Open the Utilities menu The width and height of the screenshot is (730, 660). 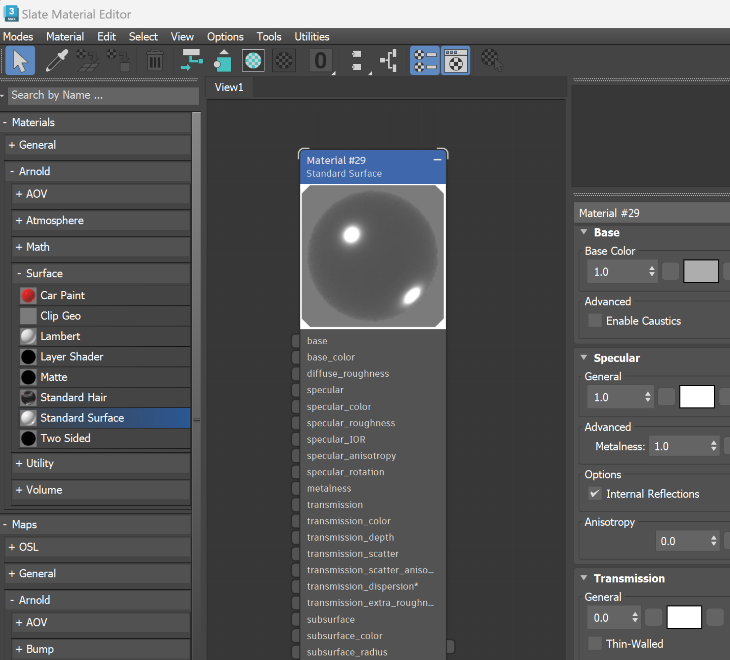(x=311, y=36)
